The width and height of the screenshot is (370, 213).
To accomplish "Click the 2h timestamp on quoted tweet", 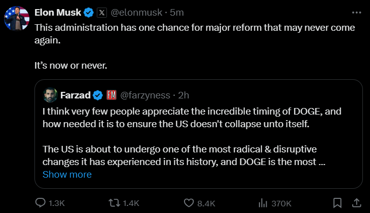I will (183, 95).
